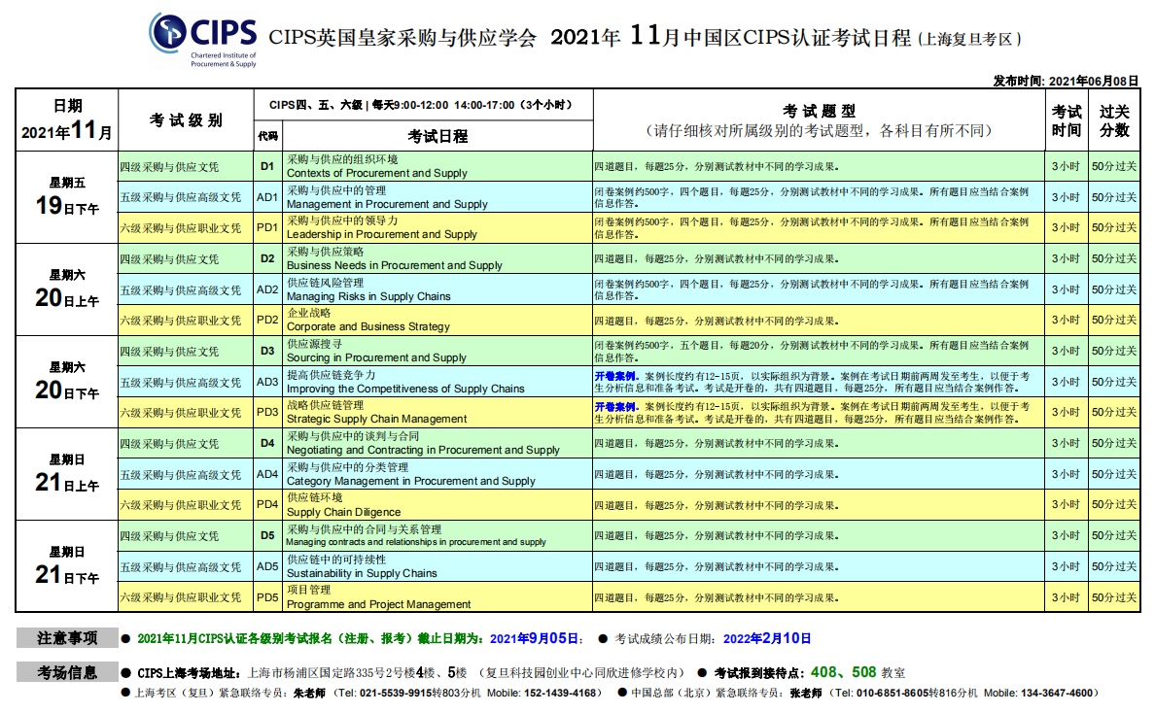Click the green '408、508' room numbers
The image size is (1155, 713).
tap(844, 672)
